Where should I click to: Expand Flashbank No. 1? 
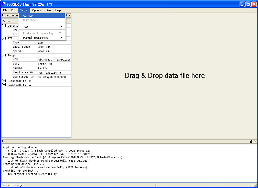4,85
